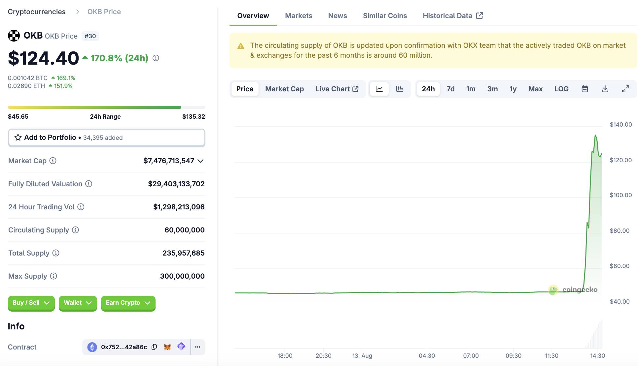Open the Historical Data tab
The image size is (638, 366).
click(453, 15)
